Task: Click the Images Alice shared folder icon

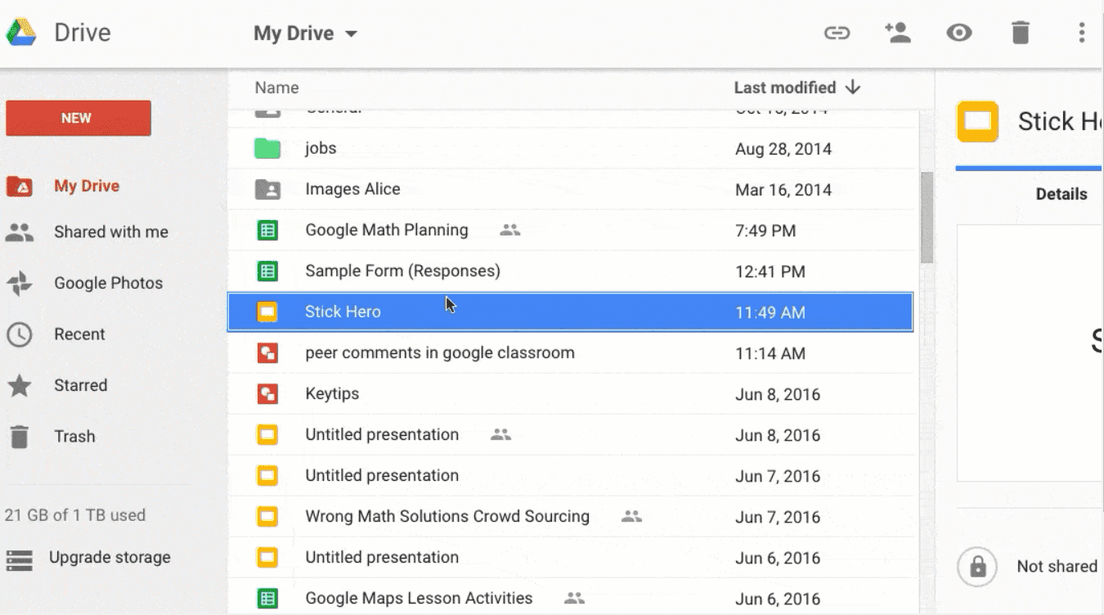Action: [x=267, y=190]
